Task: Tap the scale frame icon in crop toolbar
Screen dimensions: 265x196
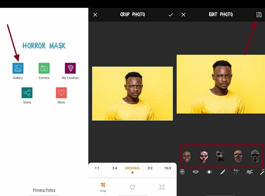Action: tap(162, 187)
